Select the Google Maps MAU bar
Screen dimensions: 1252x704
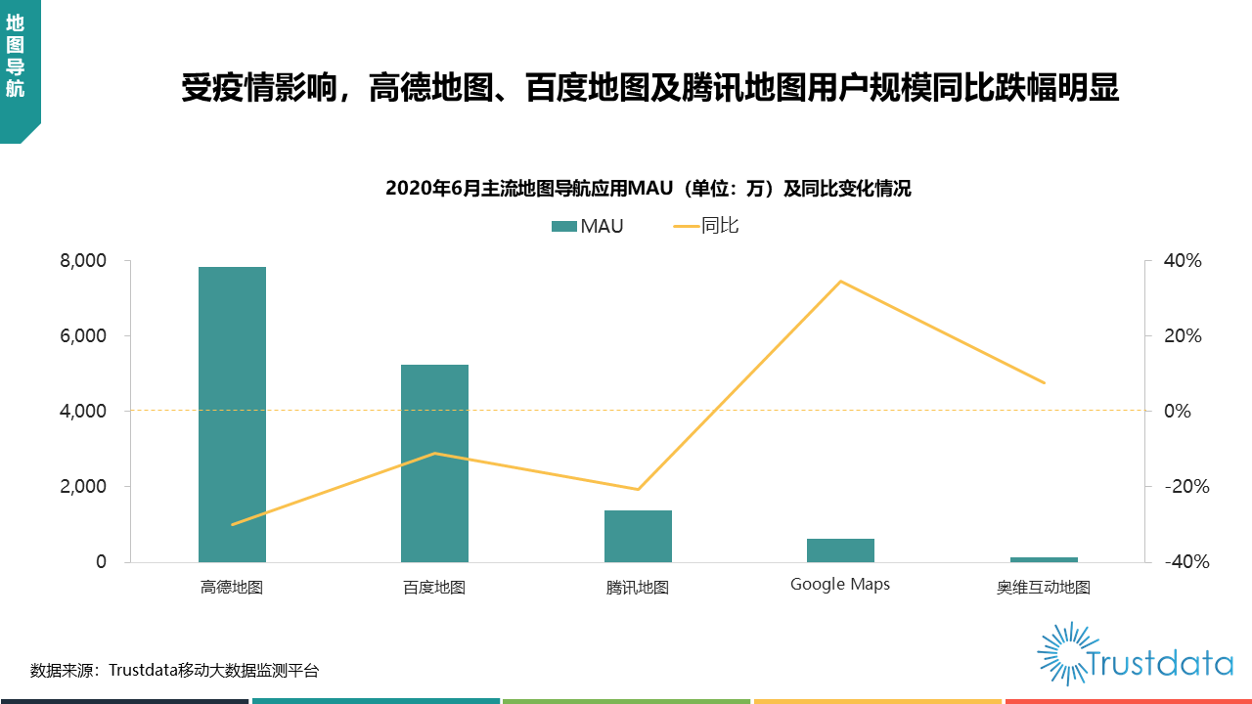click(x=840, y=550)
